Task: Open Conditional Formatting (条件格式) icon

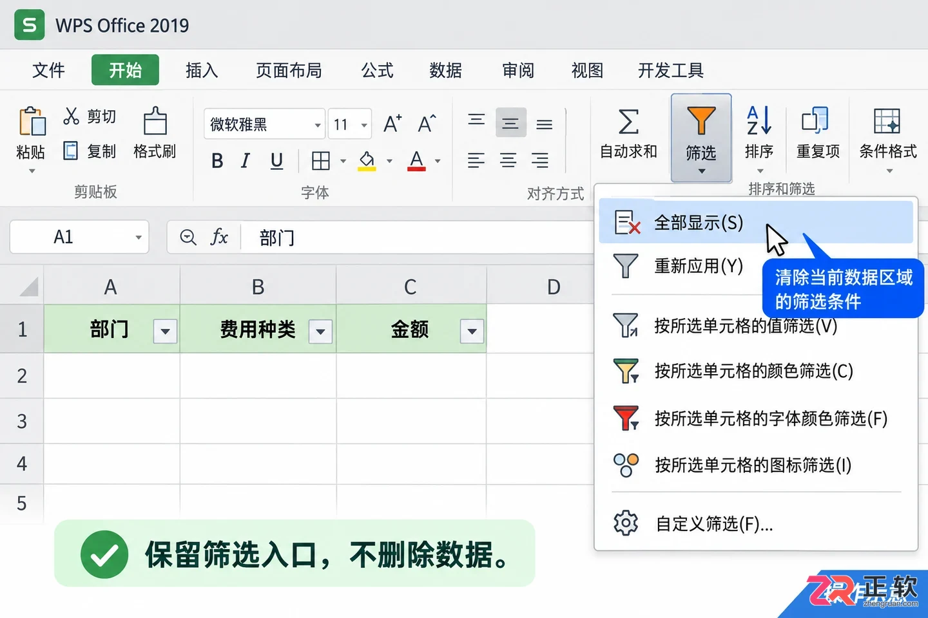Action: tap(887, 121)
